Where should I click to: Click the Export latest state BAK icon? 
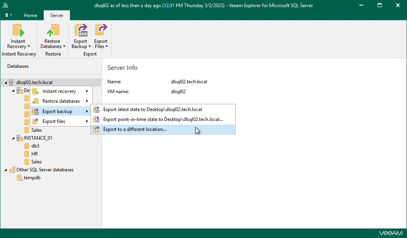[96, 109]
